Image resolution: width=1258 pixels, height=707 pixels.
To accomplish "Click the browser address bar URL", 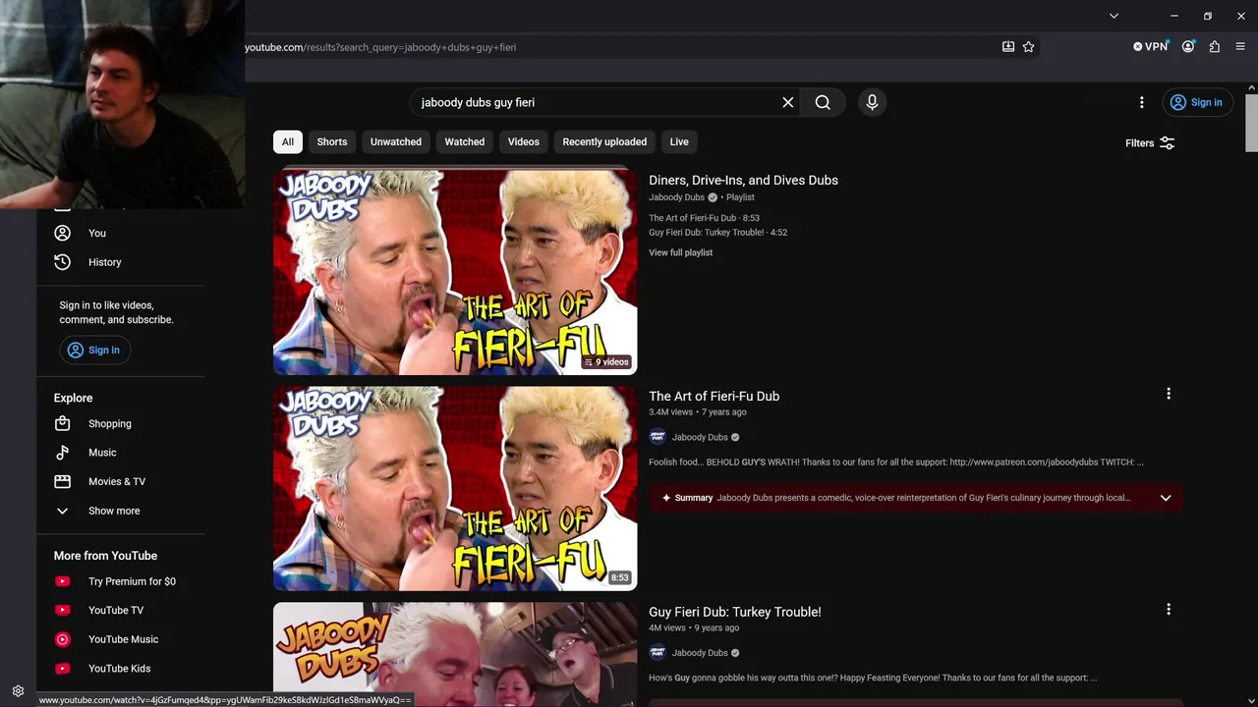I will pos(380,47).
